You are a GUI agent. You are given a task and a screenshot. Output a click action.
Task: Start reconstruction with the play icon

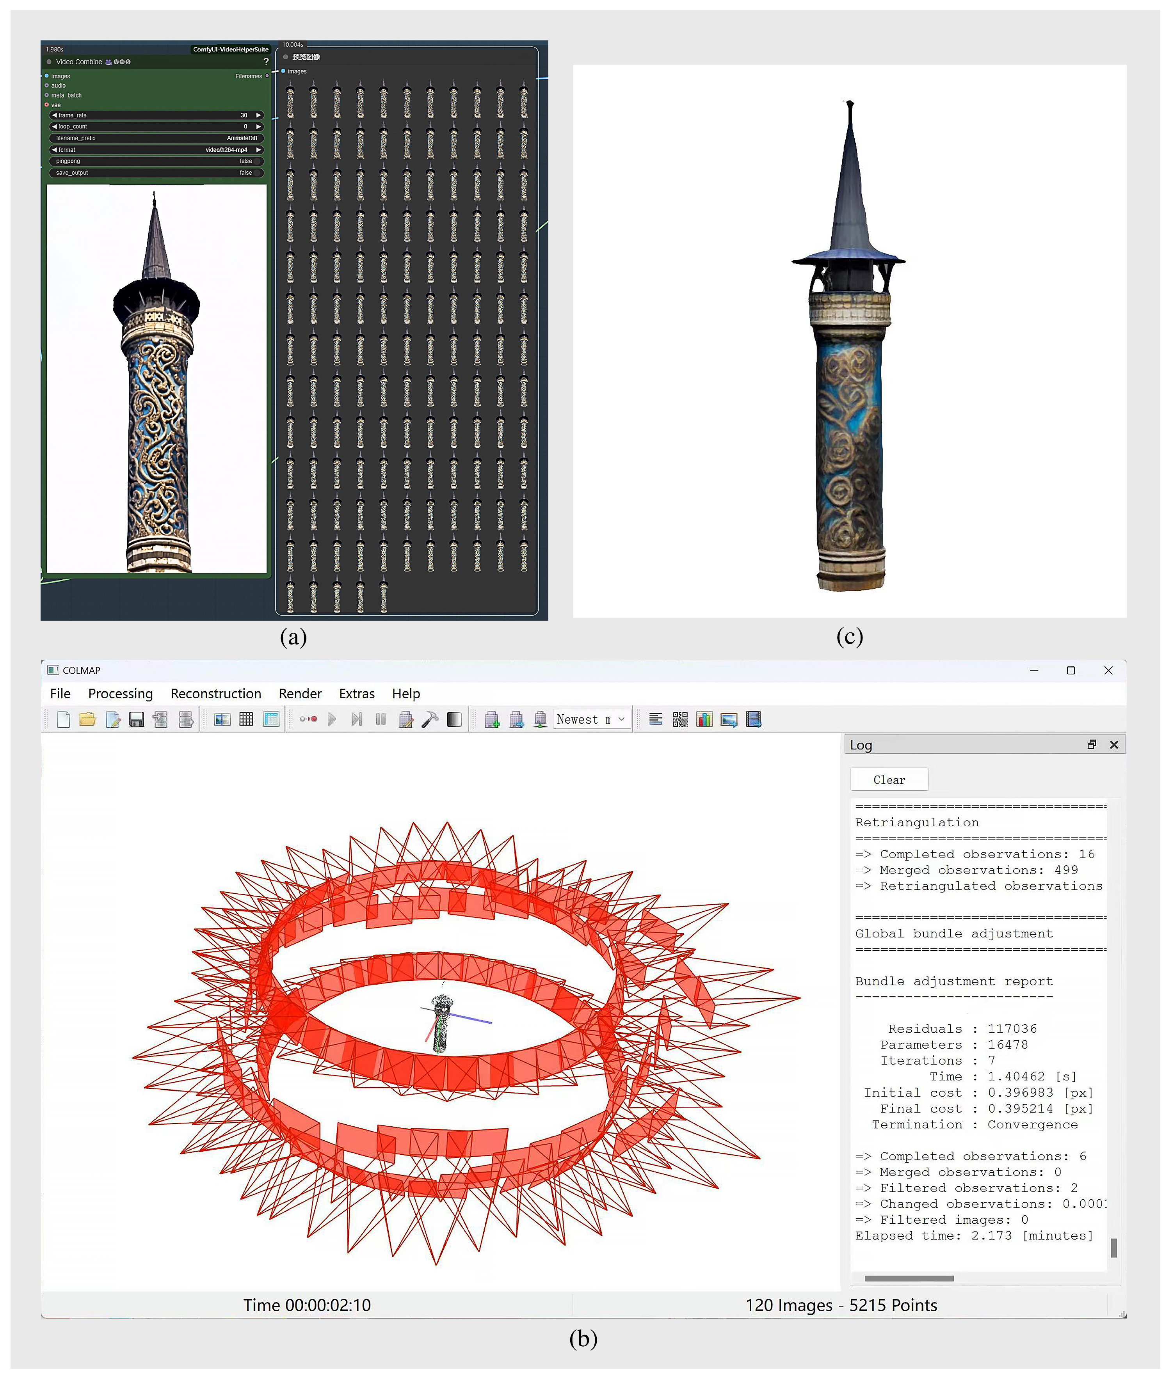332,719
